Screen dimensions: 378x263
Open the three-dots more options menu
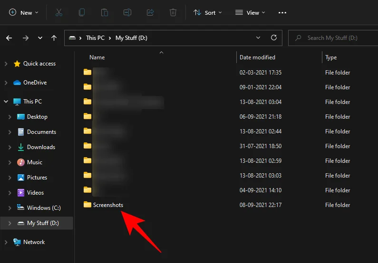click(282, 12)
